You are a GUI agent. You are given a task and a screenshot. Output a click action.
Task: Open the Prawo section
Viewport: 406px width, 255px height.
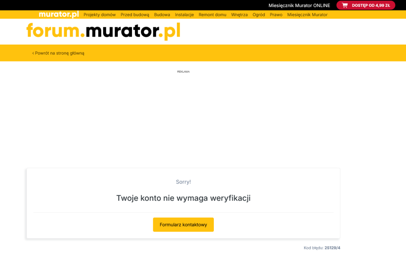[x=276, y=15]
